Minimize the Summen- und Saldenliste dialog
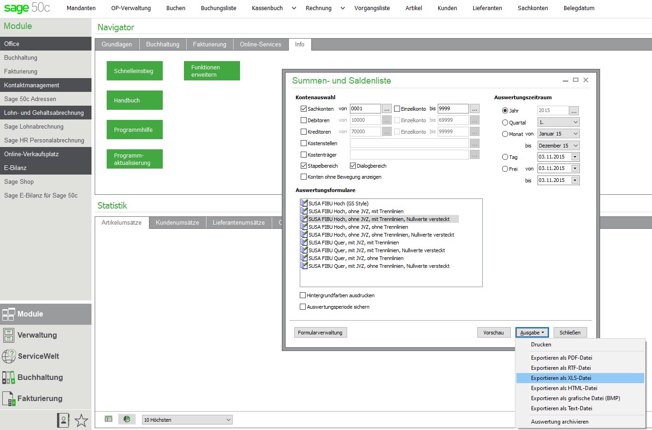Viewport: 652px width, 430px height. coord(565,80)
